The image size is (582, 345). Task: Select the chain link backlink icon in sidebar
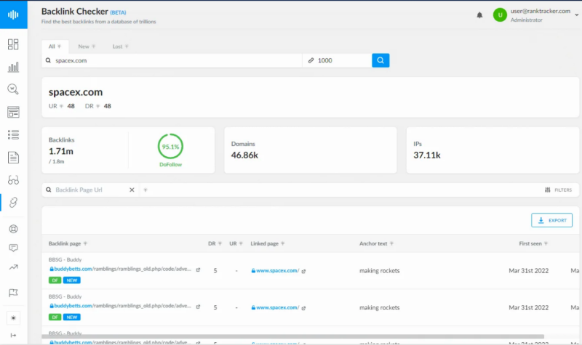click(x=13, y=203)
